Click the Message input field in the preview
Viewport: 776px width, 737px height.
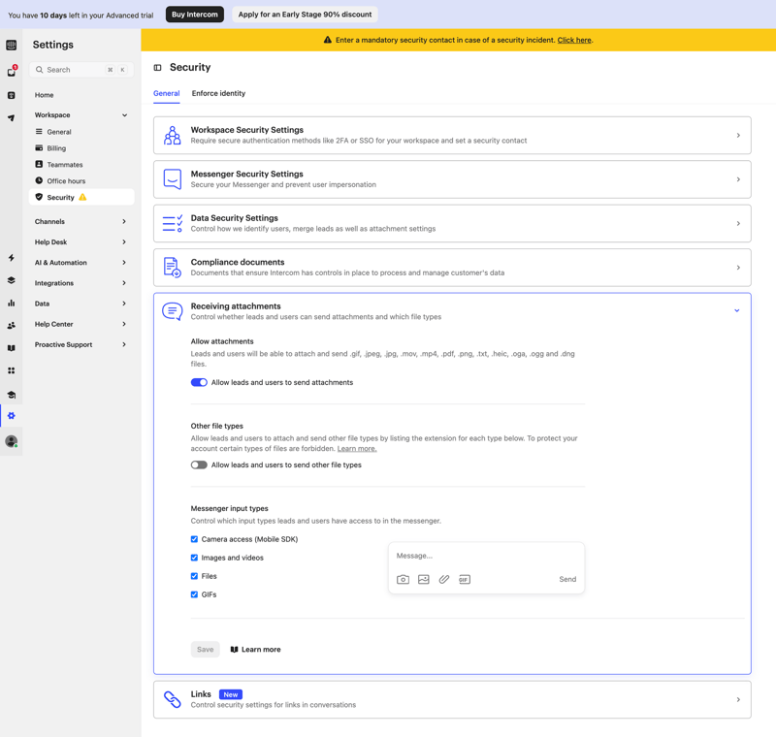456,555
